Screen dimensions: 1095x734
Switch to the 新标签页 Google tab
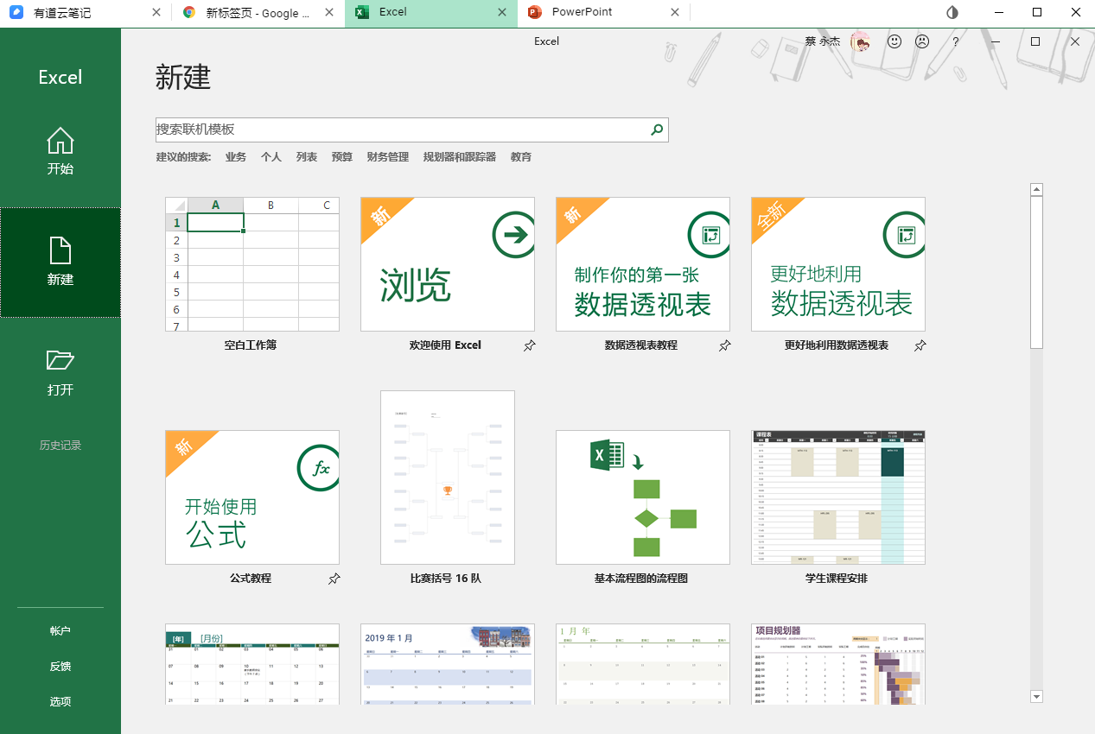pyautogui.click(x=258, y=13)
